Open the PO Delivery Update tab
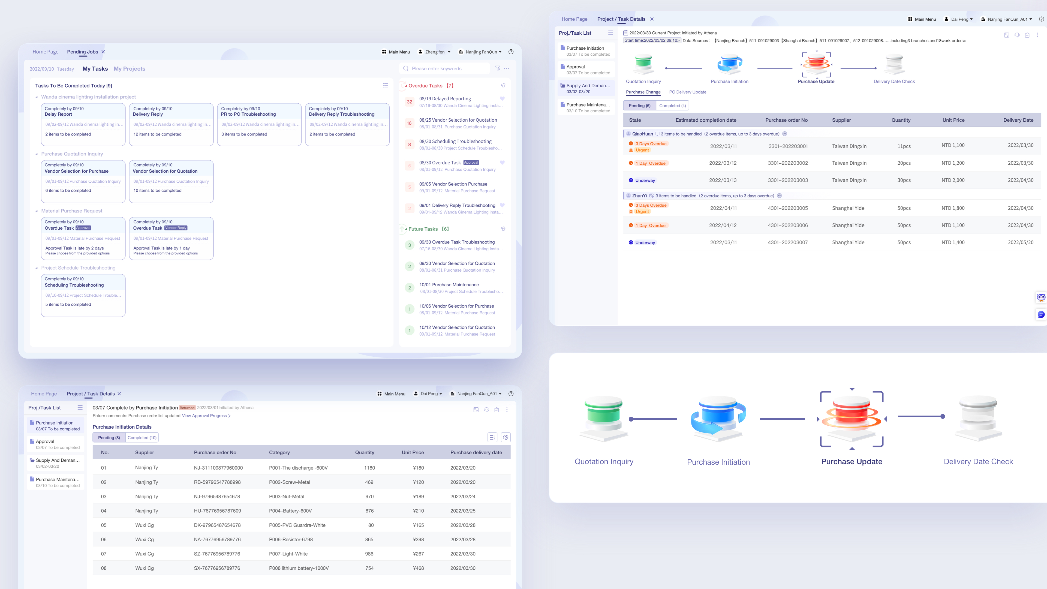This screenshot has height=589, width=1047. click(x=687, y=92)
